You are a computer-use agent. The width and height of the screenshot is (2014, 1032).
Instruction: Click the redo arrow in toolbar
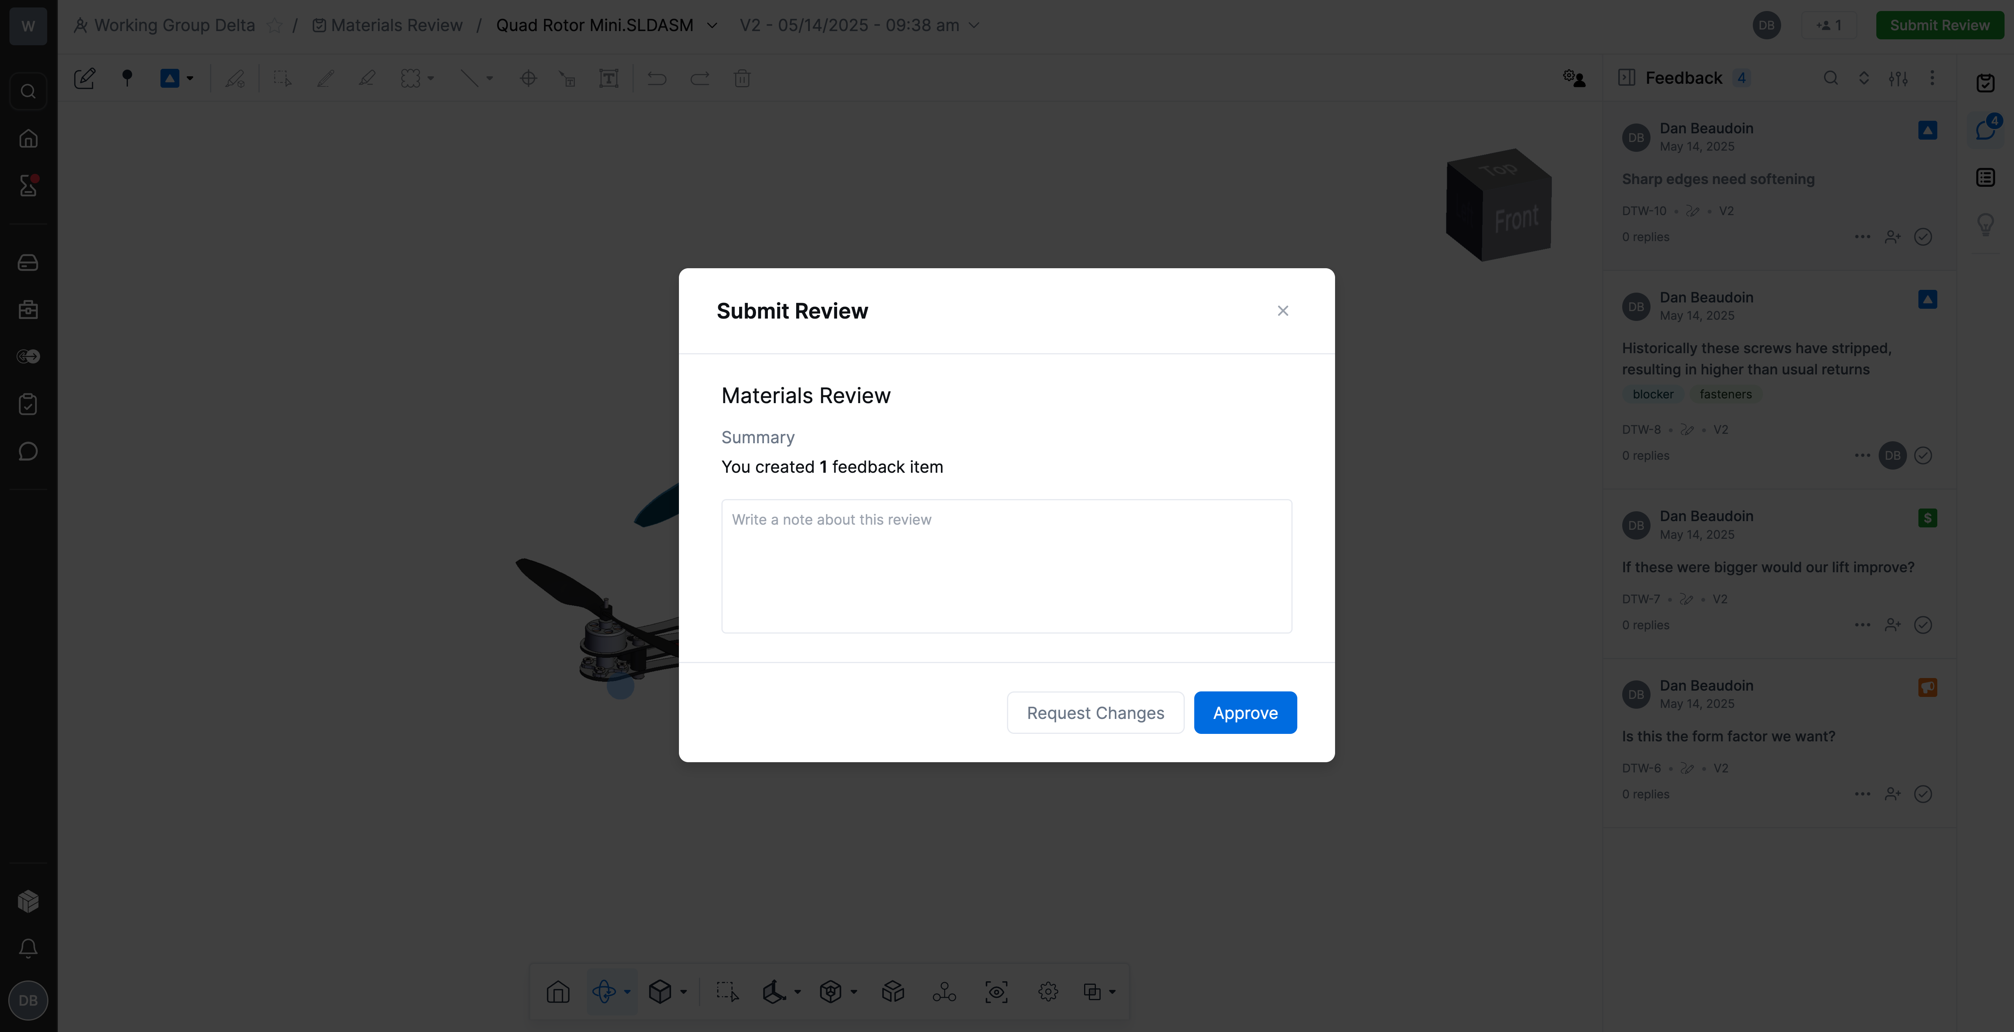coord(700,78)
